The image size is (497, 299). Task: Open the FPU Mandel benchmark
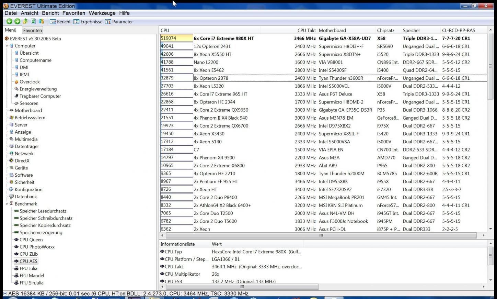(30, 276)
